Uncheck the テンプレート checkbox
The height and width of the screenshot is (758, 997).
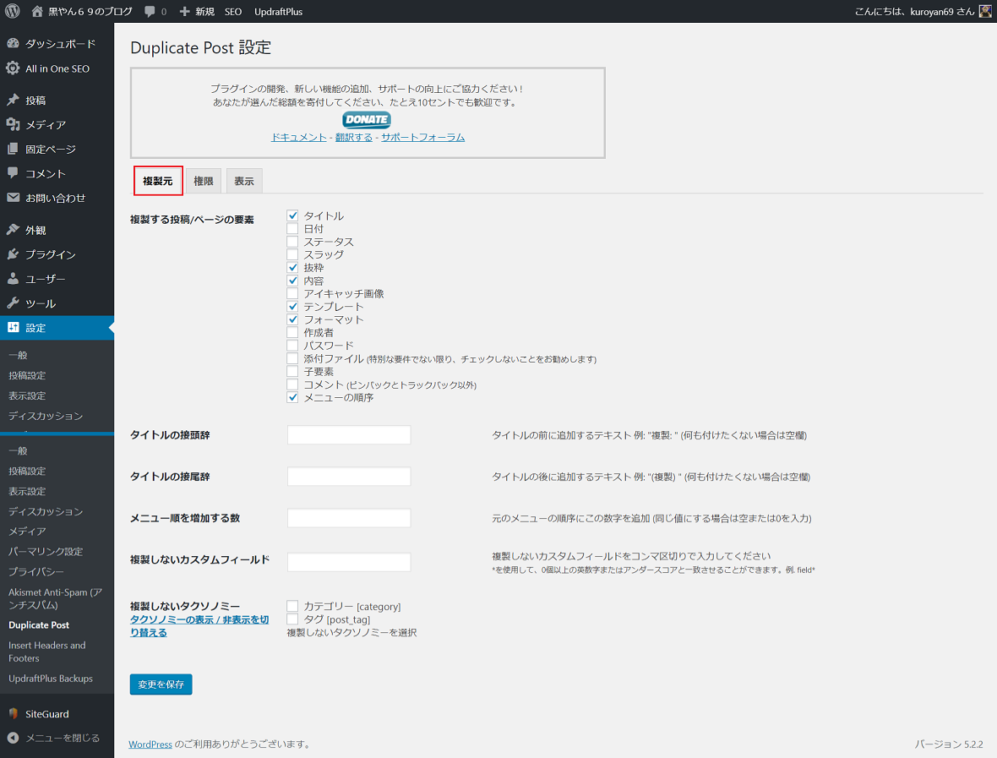292,307
